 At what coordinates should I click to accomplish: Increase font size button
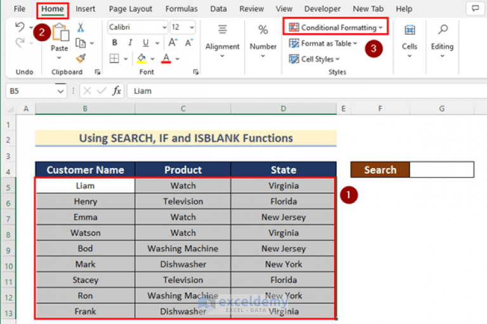pyautogui.click(x=173, y=42)
